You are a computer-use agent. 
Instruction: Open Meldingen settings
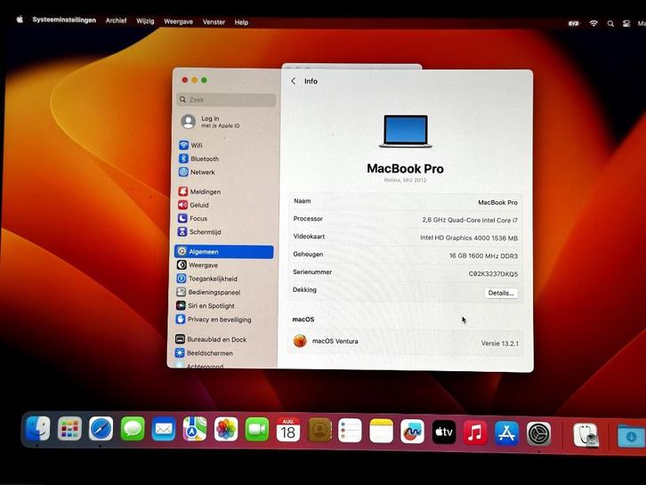[204, 191]
